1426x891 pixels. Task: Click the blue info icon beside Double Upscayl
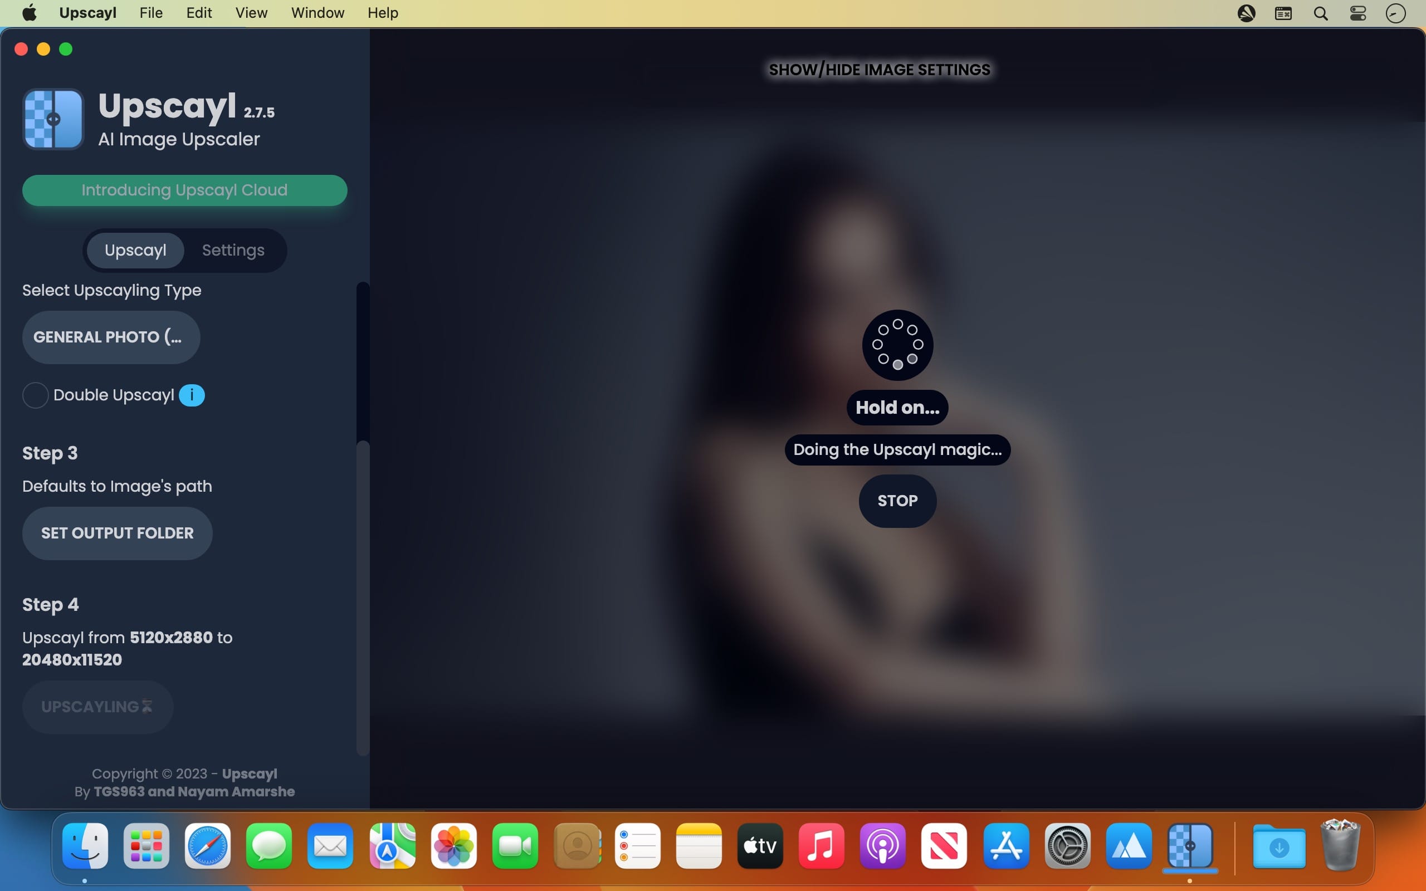(x=192, y=395)
